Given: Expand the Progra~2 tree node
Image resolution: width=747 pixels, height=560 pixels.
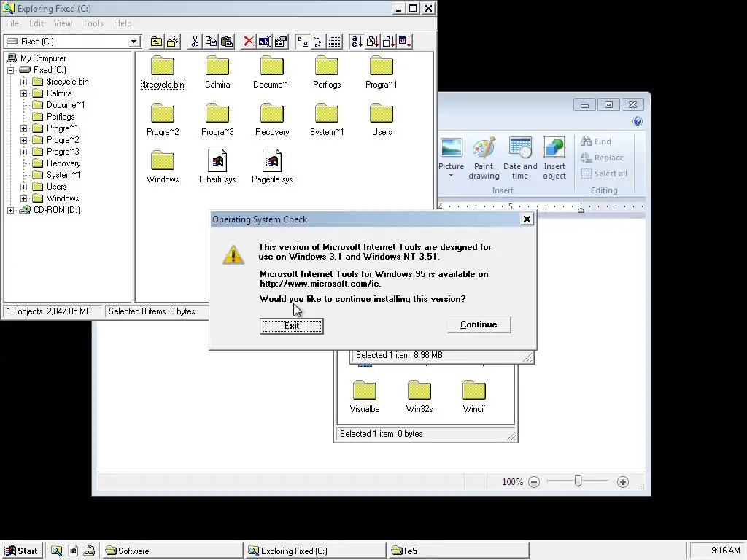Looking at the screenshot, I should pyautogui.click(x=24, y=141).
